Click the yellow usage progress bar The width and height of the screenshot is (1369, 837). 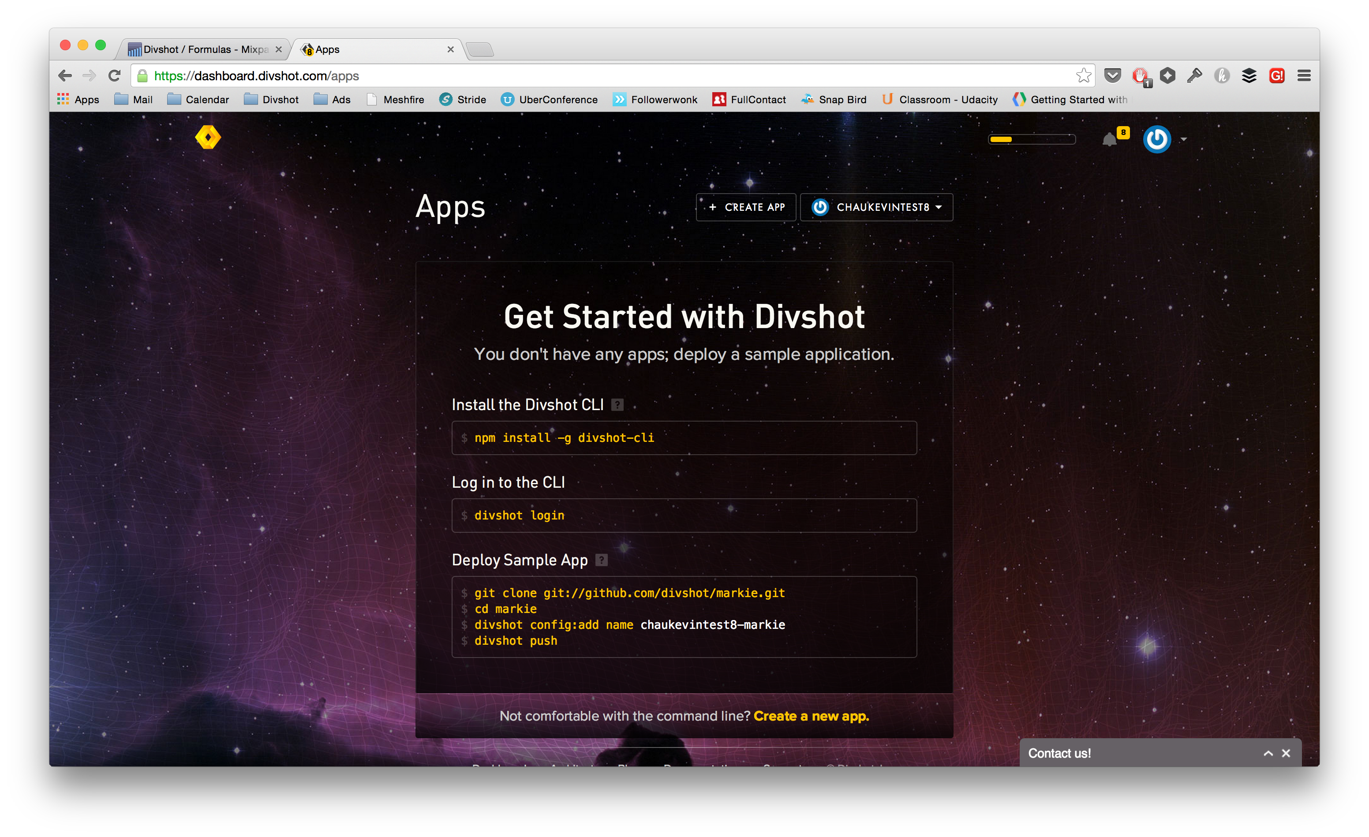coord(1032,139)
